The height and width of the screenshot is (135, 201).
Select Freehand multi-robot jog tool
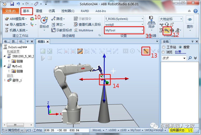pos(178,30)
